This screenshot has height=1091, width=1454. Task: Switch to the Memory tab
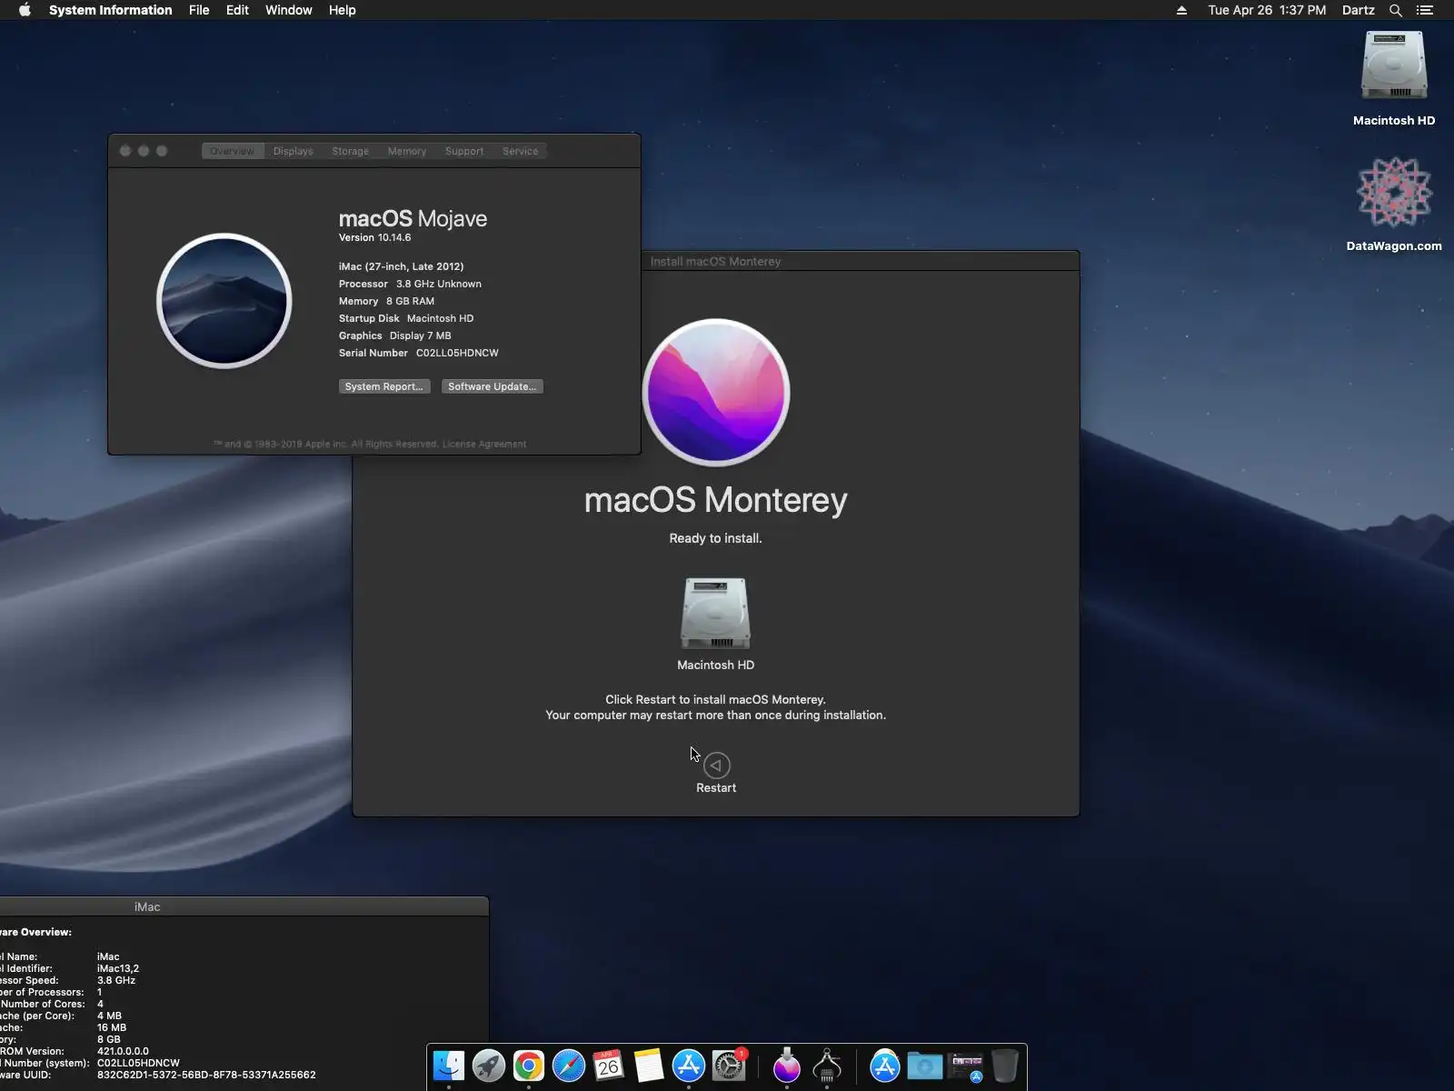click(x=407, y=151)
